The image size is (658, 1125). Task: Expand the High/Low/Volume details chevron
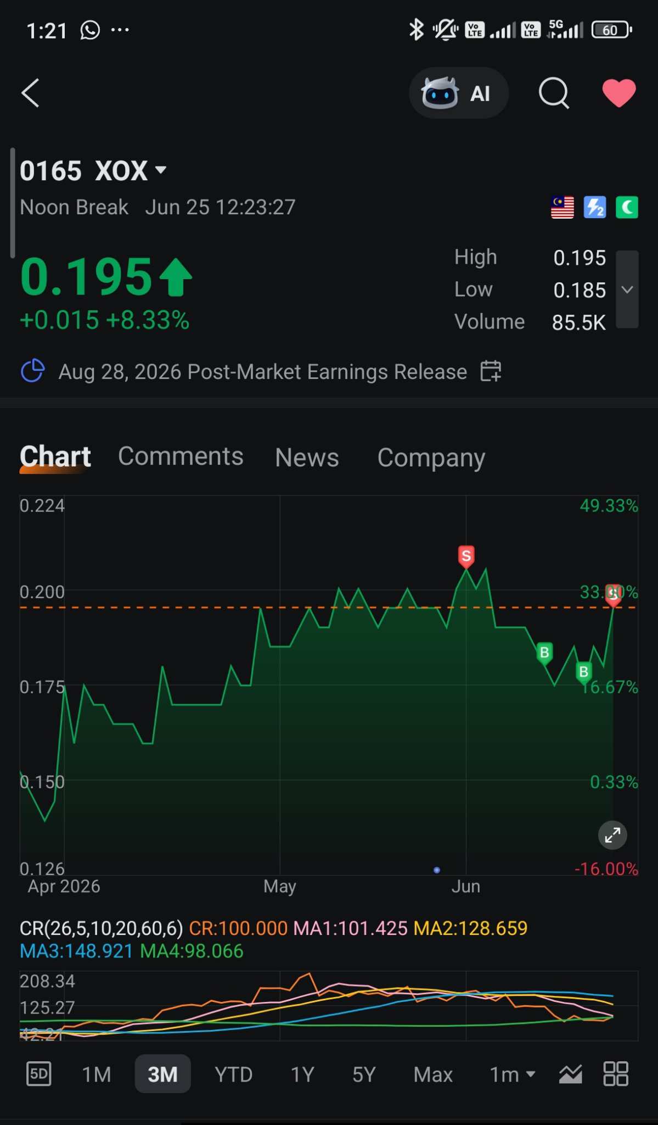[627, 289]
